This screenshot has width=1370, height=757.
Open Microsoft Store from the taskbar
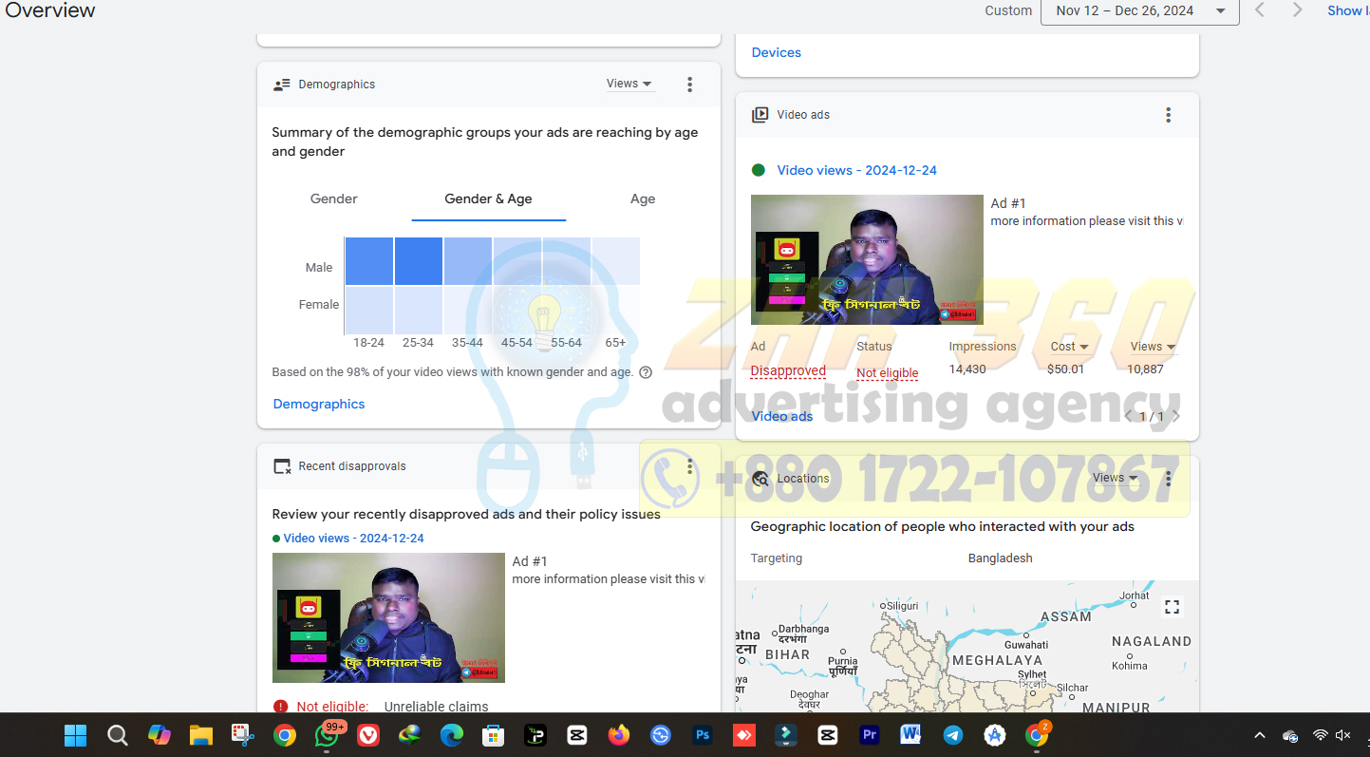click(493, 735)
